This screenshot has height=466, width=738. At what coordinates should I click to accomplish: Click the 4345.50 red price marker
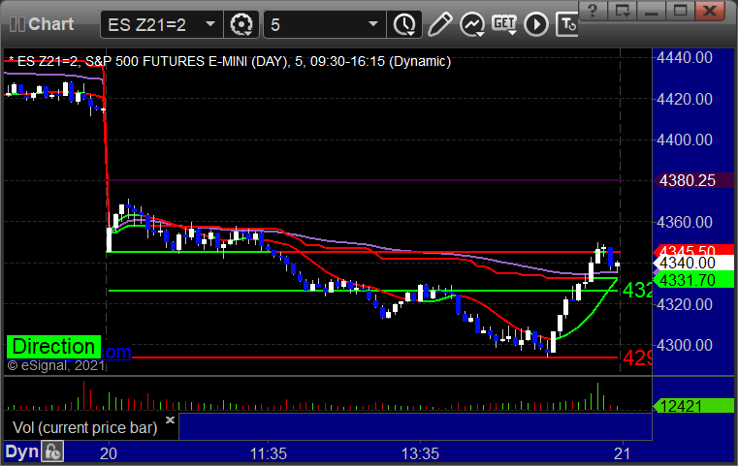click(693, 250)
